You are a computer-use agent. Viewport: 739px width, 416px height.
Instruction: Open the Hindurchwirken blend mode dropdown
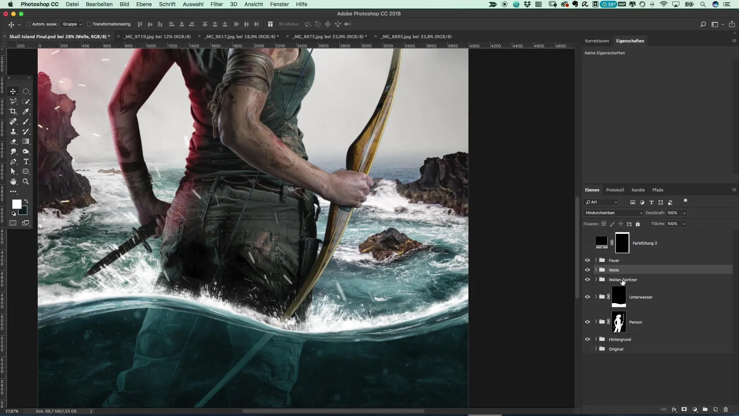[x=614, y=213]
